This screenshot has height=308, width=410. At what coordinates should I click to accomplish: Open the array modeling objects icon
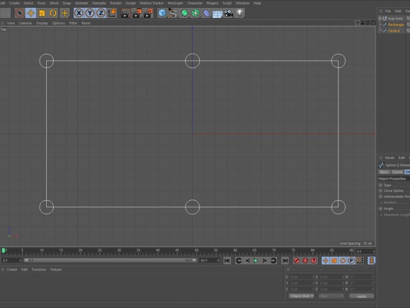pos(195,13)
